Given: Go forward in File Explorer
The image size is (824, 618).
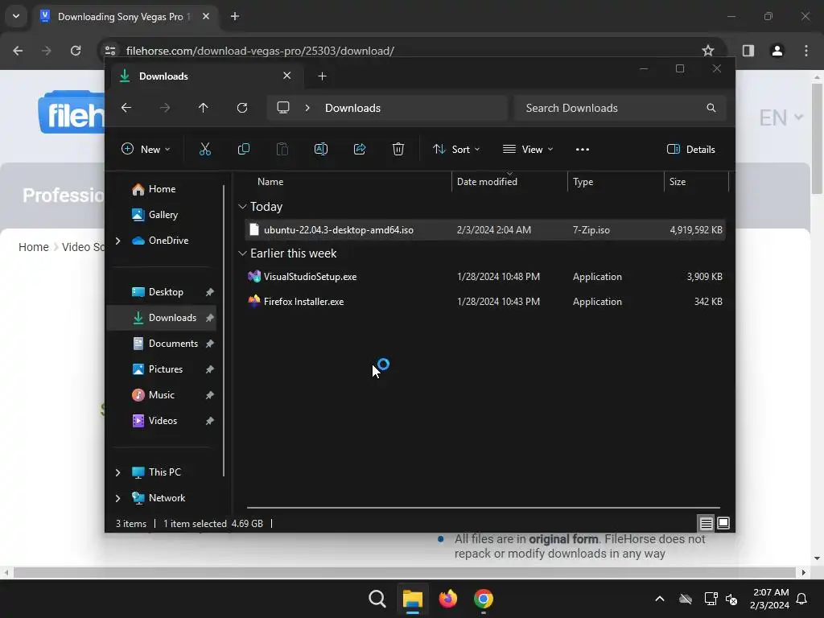Looking at the screenshot, I should coord(165,108).
